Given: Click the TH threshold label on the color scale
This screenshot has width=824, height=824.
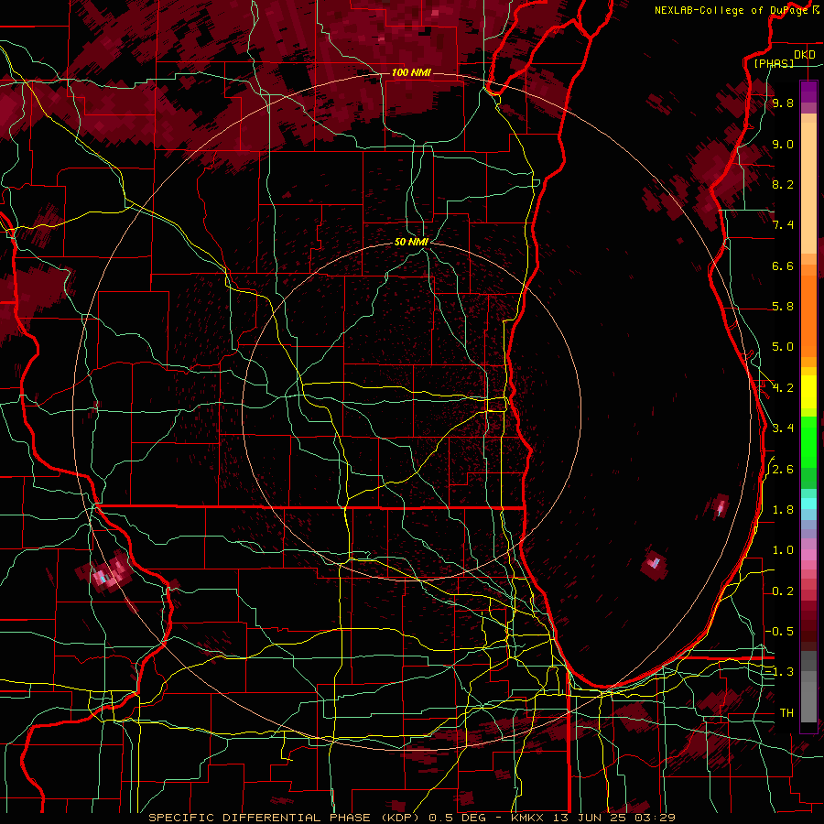Looking at the screenshot, I should (786, 712).
